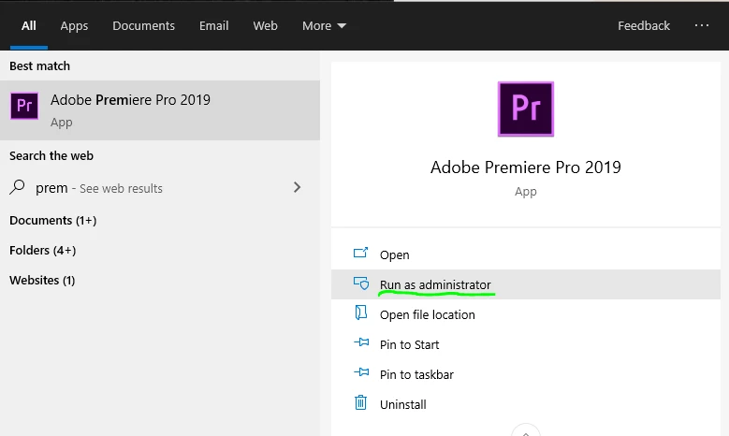
Task: Click the Open file location folder icon
Action: 360,314
